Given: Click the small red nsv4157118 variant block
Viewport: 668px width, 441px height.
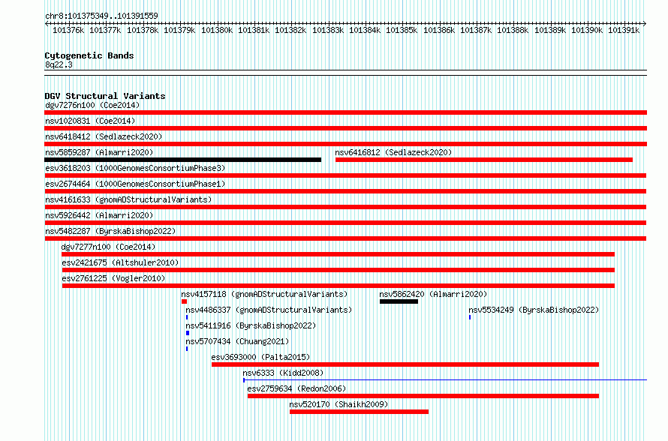Looking at the screenshot, I should point(184,301).
